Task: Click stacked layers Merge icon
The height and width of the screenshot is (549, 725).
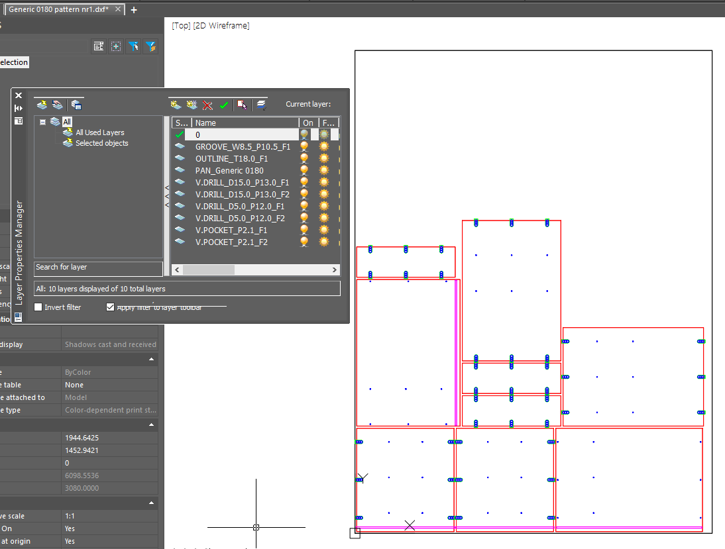Action: pyautogui.click(x=261, y=105)
